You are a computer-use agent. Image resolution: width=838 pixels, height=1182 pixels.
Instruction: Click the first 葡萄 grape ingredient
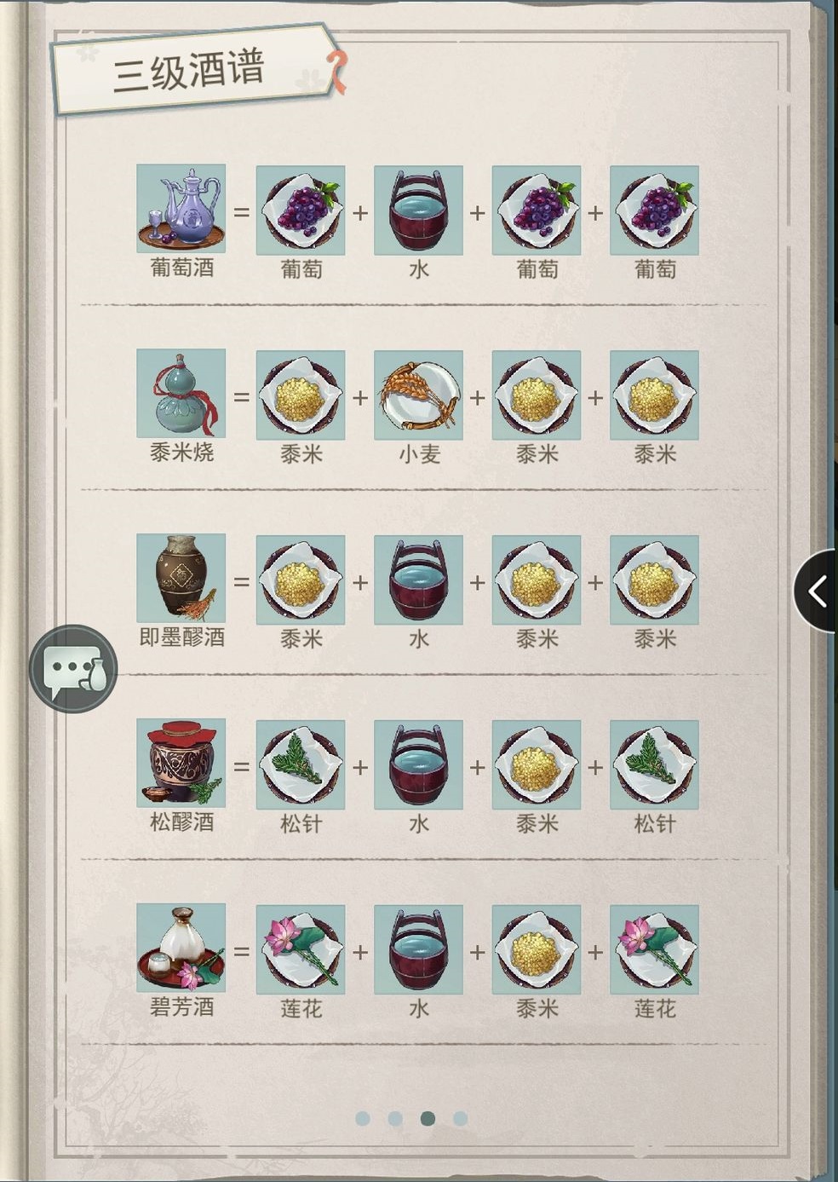(x=301, y=210)
